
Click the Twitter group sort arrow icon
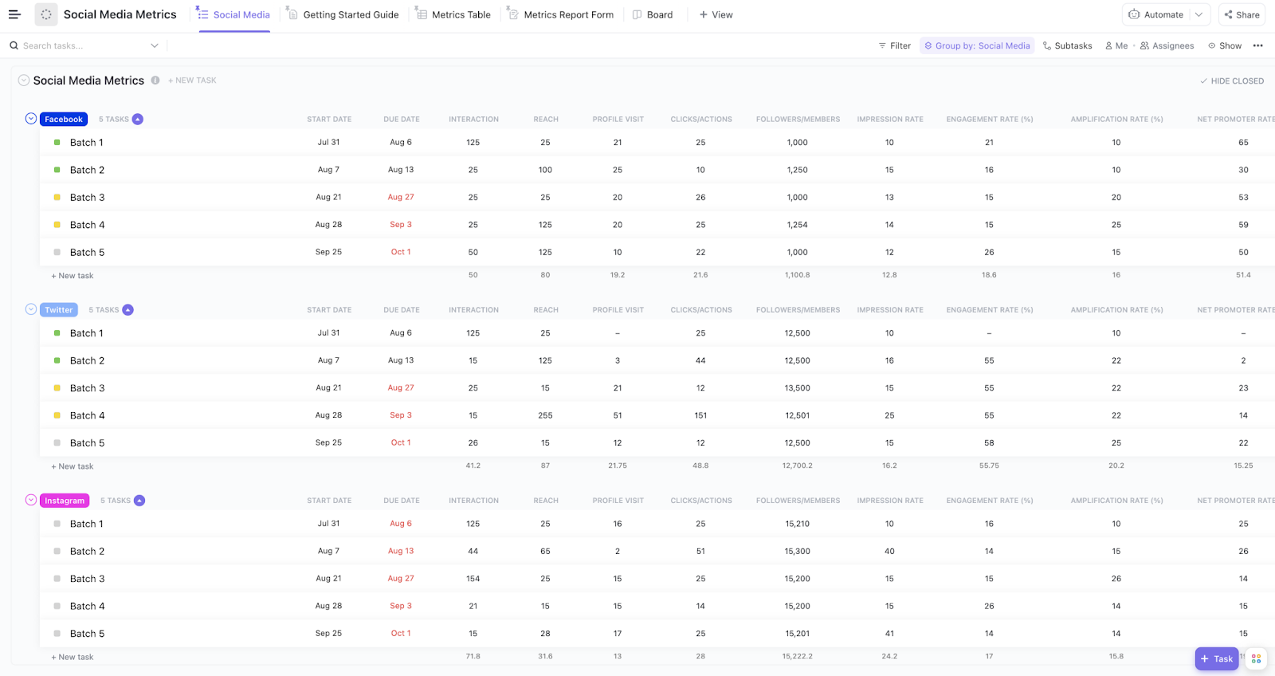(128, 310)
